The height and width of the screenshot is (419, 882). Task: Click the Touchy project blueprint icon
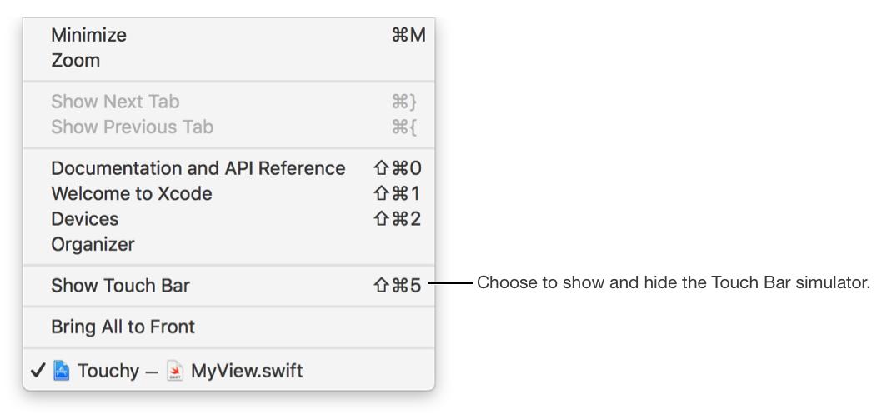[x=62, y=371]
